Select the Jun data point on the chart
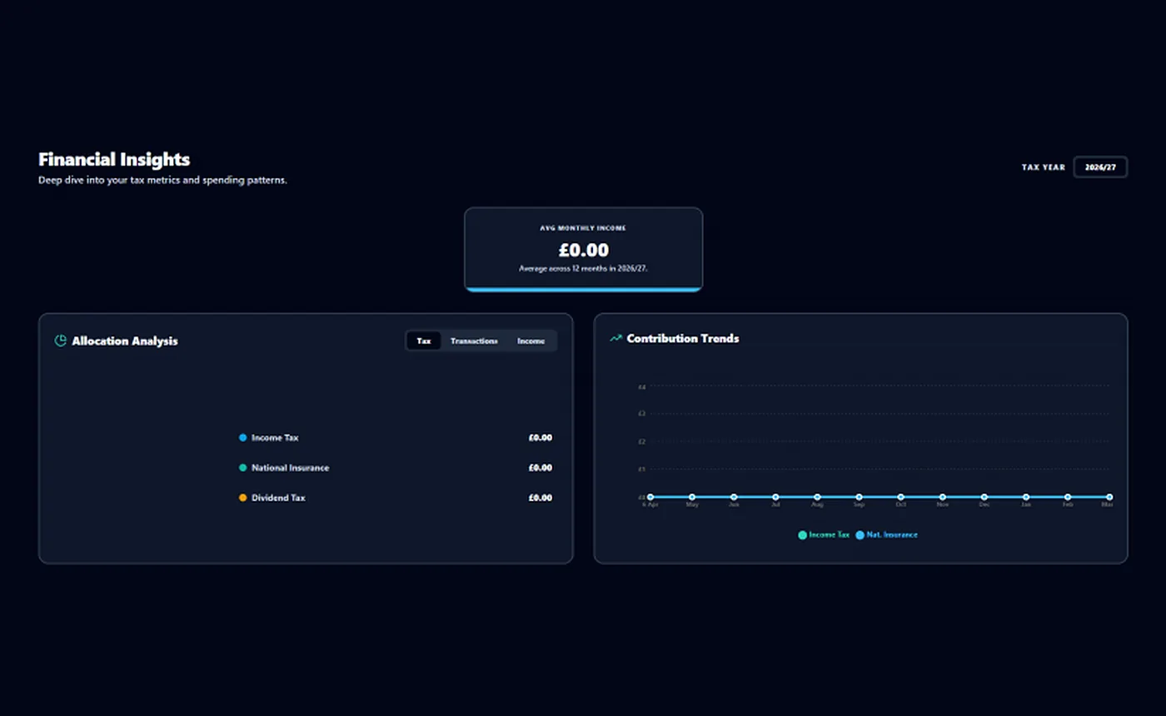 (734, 497)
